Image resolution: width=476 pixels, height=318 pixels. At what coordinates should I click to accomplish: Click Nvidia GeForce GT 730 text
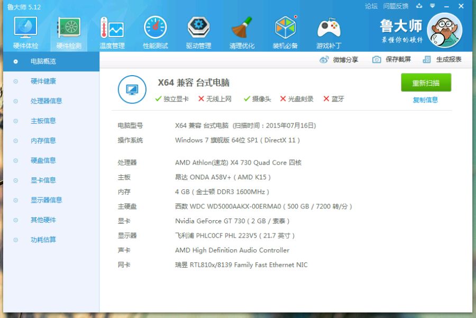[232, 221]
